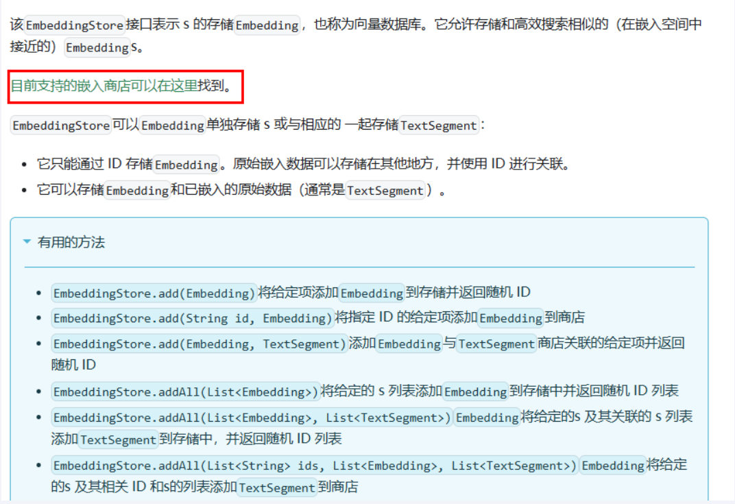Click the EmbeddingStore.add(String id, Embedding) method code
735x504 pixels.
[x=192, y=318]
